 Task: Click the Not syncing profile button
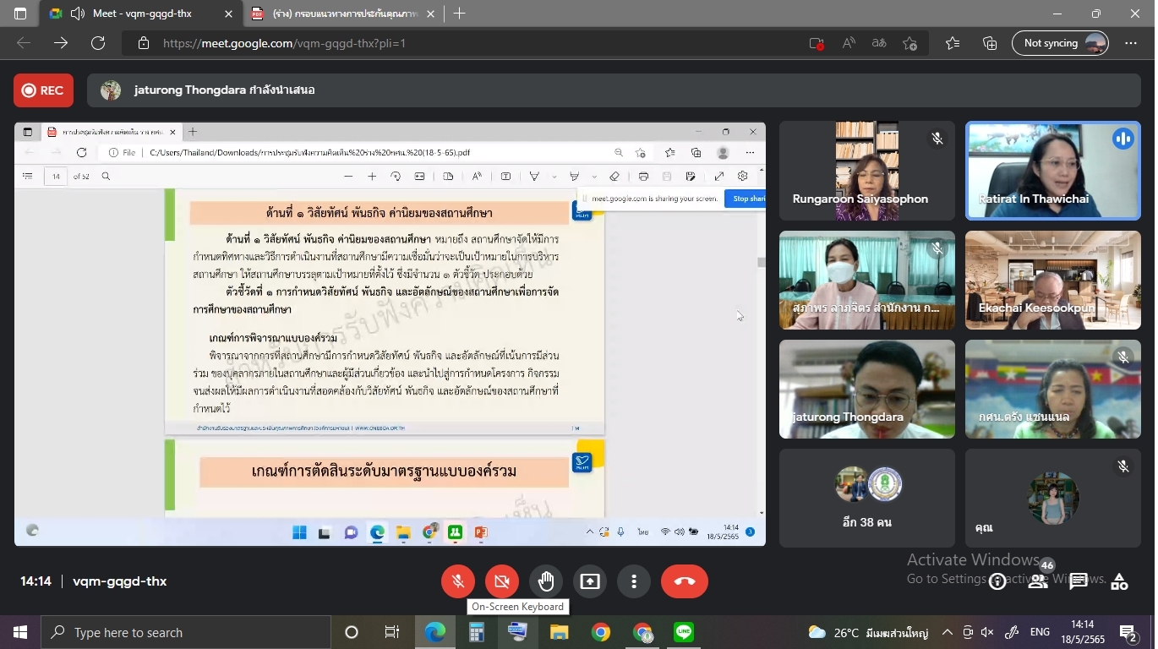1060,43
